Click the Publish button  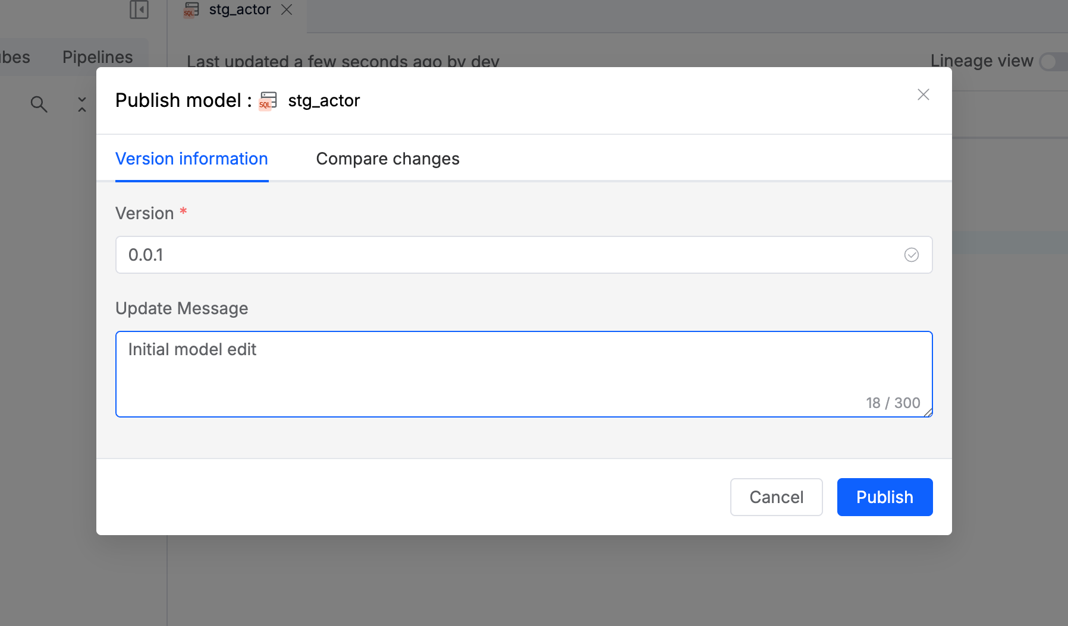tap(884, 497)
